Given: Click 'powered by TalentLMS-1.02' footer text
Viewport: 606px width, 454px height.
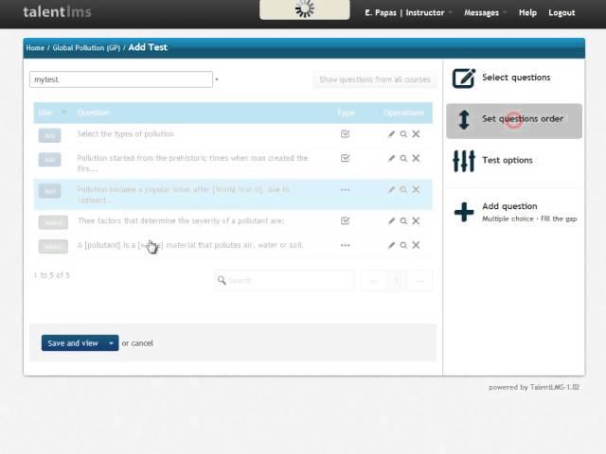Looking at the screenshot, I should [x=534, y=387].
